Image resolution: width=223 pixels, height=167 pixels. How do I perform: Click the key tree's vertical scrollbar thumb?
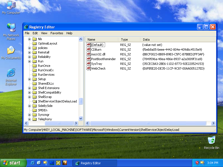click(81, 101)
